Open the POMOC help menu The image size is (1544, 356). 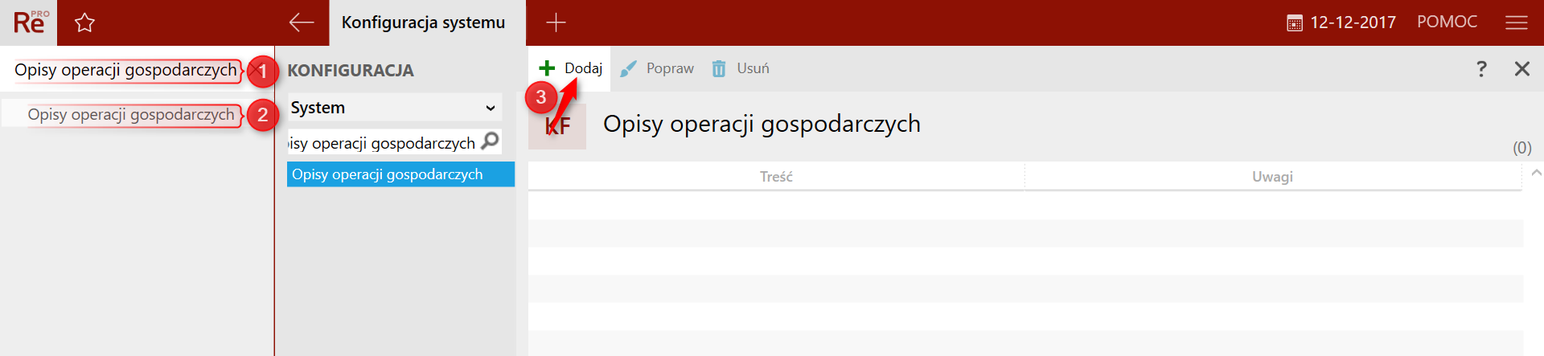point(1447,22)
